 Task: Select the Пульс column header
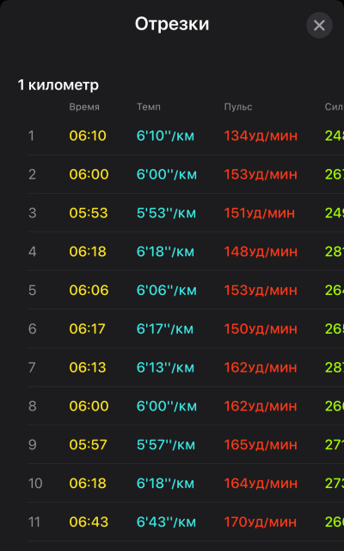tap(238, 107)
